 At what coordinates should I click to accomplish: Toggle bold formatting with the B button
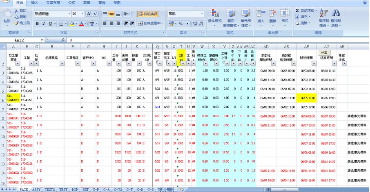[x=37, y=24]
